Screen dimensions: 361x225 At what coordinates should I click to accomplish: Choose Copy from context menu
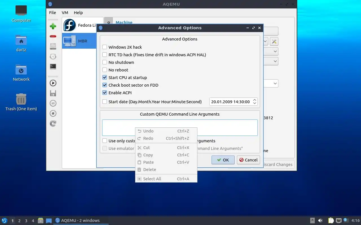coord(166,155)
